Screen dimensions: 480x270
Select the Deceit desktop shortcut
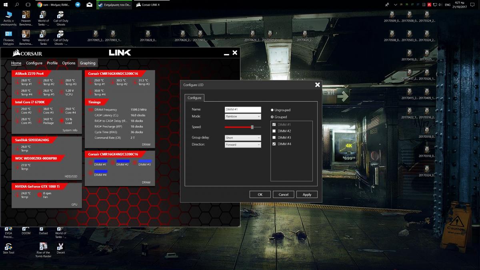tap(61, 248)
